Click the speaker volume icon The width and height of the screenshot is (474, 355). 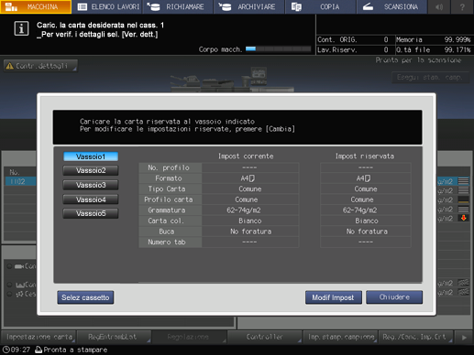(x=439, y=6)
